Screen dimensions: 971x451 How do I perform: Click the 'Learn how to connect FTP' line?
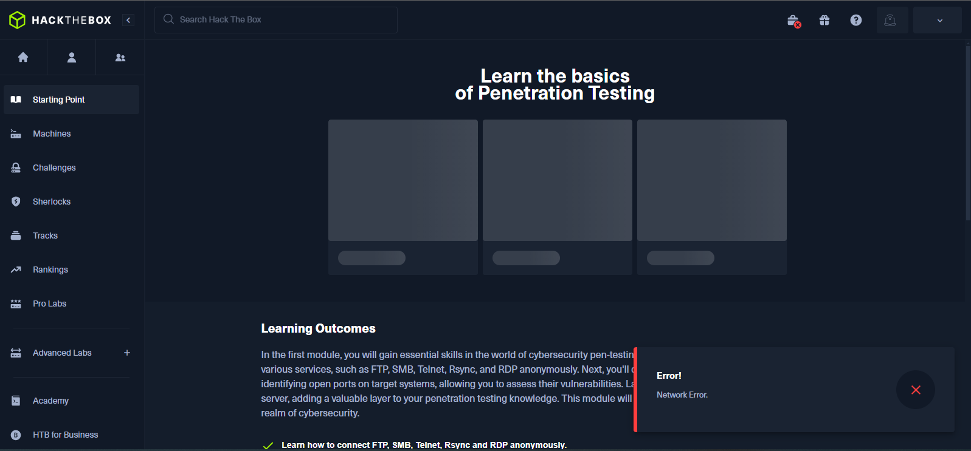(424, 445)
